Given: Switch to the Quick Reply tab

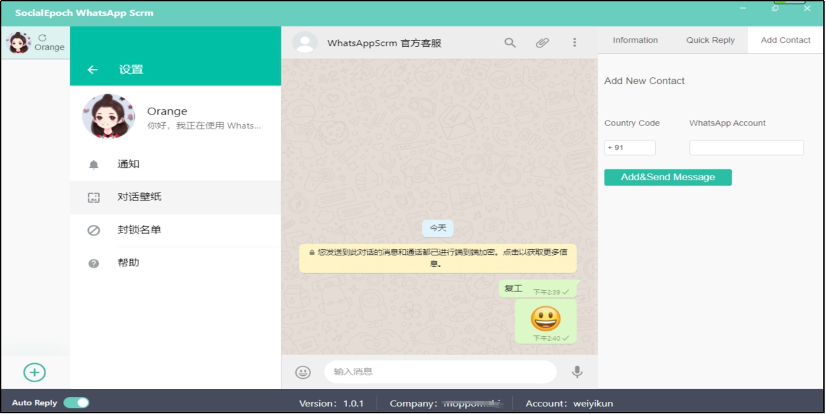Looking at the screenshot, I should pos(710,40).
